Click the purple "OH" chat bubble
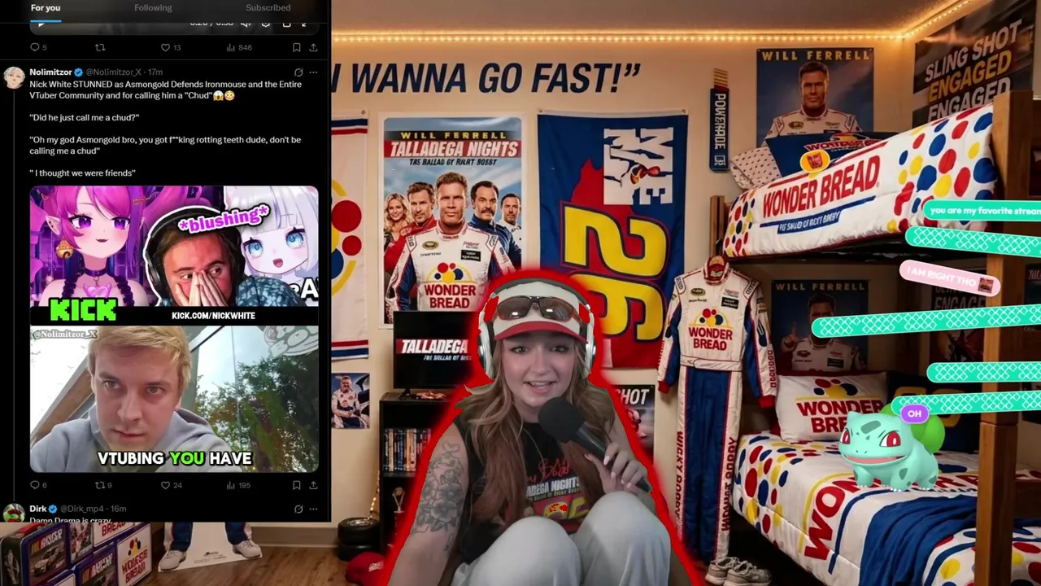The height and width of the screenshot is (586, 1041). point(914,414)
